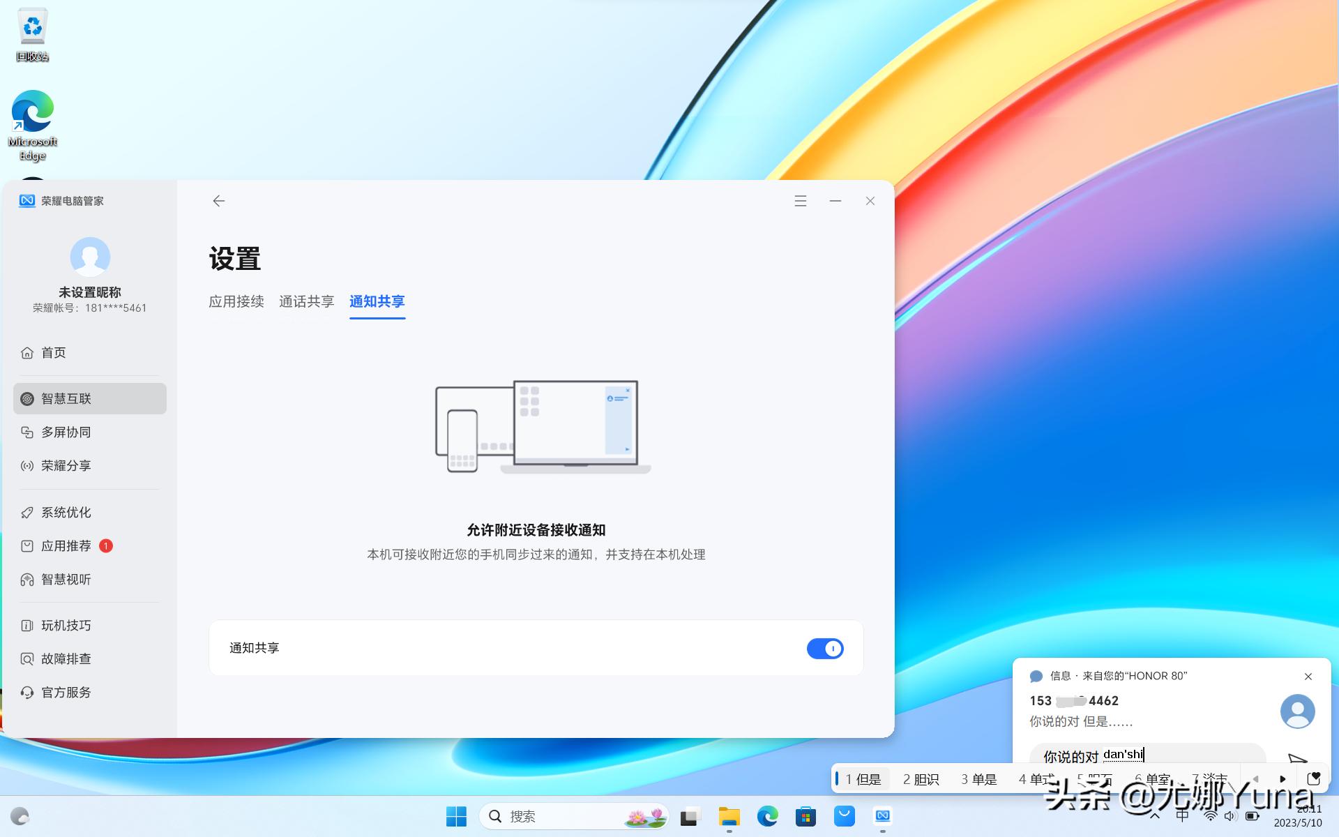This screenshot has height=837, width=1339.
Task: Open 官方服务 at the sidebar bottom
Action: [x=65, y=692]
